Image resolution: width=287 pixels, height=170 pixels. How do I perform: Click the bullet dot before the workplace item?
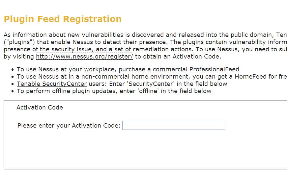click(x=13, y=70)
